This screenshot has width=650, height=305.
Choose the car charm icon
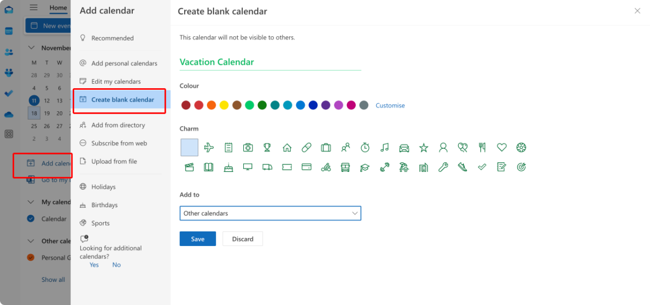click(x=404, y=147)
